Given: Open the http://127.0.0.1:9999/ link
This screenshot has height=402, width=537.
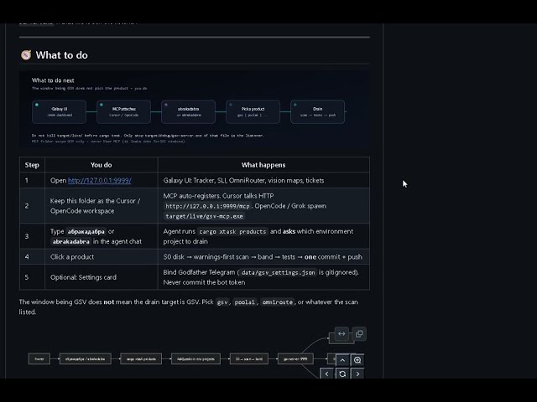Looking at the screenshot, I should (x=99, y=180).
